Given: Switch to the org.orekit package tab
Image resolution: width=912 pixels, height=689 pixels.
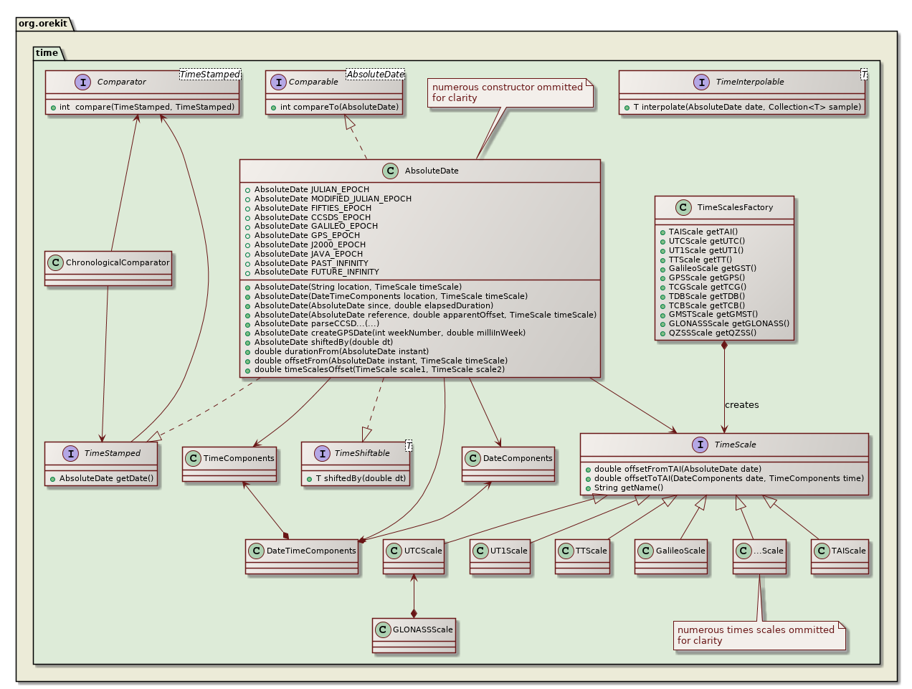Looking at the screenshot, I should click(x=43, y=23).
